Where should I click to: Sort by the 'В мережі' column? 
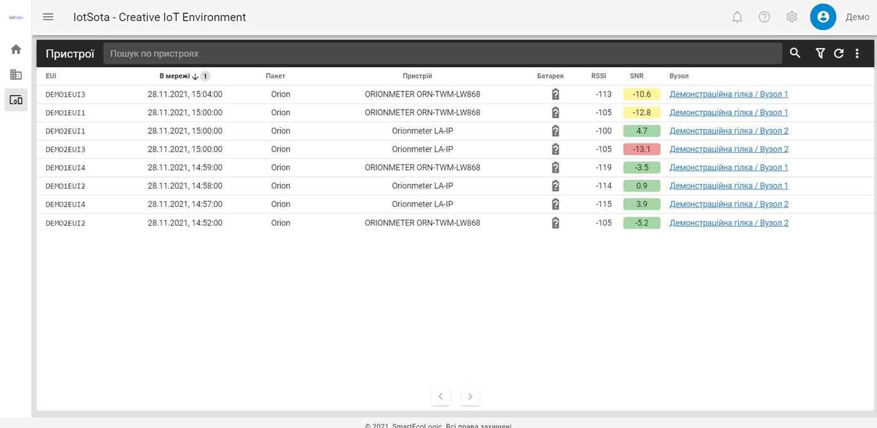tap(175, 76)
